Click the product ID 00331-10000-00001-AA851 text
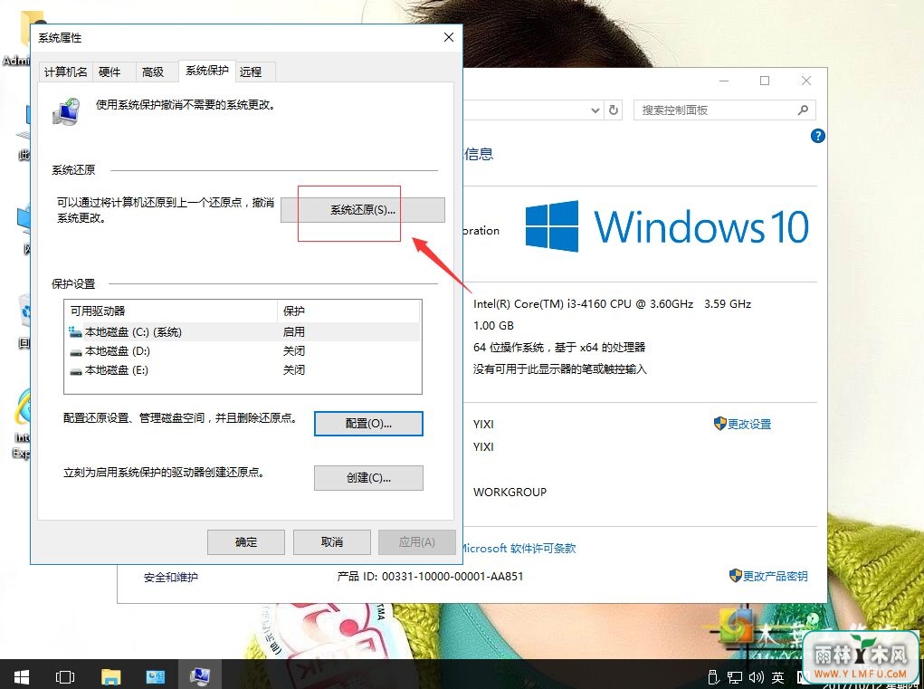Screen dimensions: 924x689 [452, 577]
